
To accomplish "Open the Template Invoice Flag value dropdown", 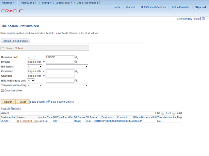I will point(67,85).
